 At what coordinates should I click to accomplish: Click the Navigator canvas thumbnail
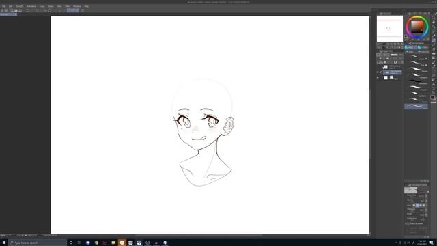click(x=390, y=29)
